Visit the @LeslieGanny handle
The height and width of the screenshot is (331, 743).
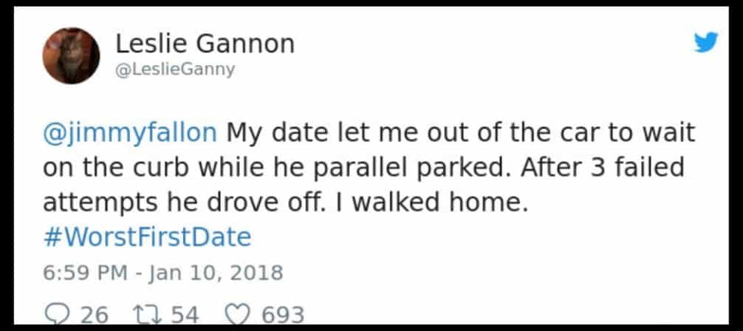pos(175,69)
